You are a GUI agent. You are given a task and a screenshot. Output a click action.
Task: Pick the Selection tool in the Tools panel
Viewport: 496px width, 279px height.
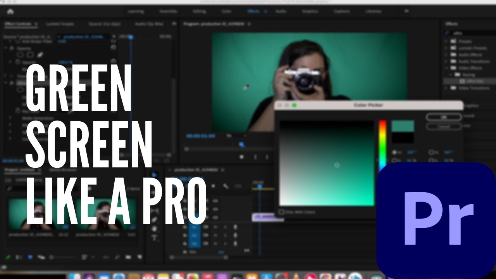click(x=155, y=175)
